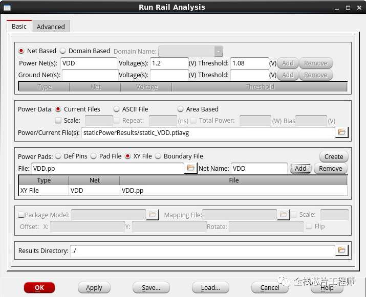Select Net Based radio button

tap(21, 51)
